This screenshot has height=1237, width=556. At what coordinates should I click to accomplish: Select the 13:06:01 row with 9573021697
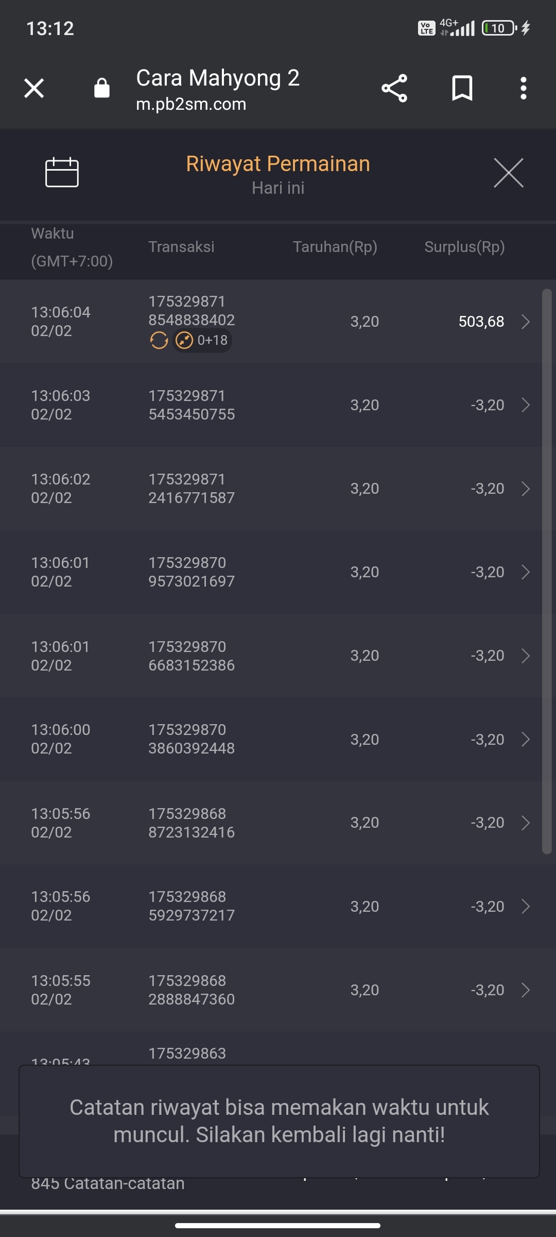pos(271,572)
